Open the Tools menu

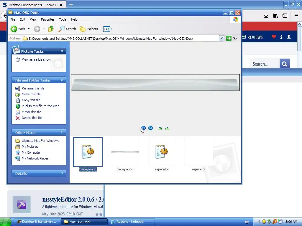63,19
